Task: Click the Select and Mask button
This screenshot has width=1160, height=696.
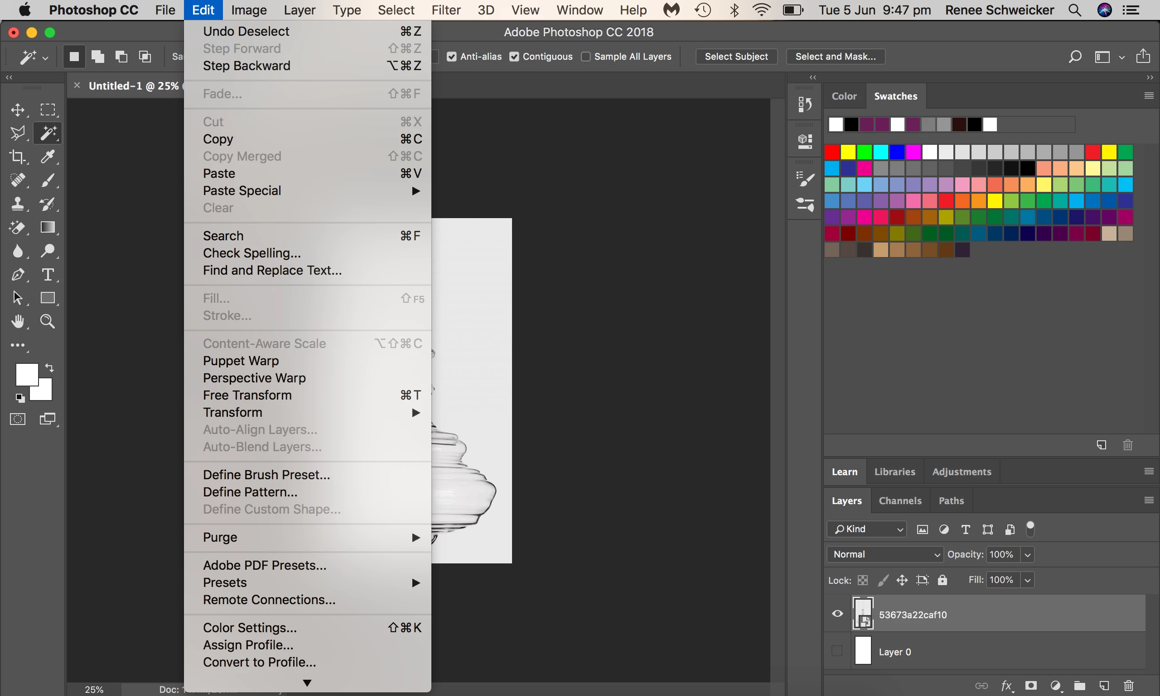Action: (x=835, y=57)
